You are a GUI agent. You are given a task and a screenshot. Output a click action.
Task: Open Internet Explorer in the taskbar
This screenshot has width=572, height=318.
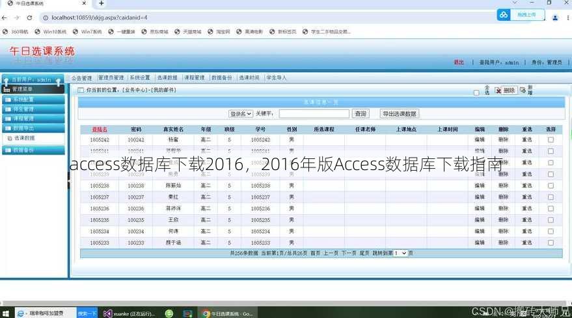click(x=21, y=313)
